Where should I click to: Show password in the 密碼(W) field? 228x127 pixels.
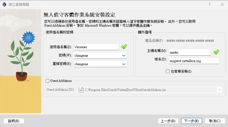tap(124, 56)
